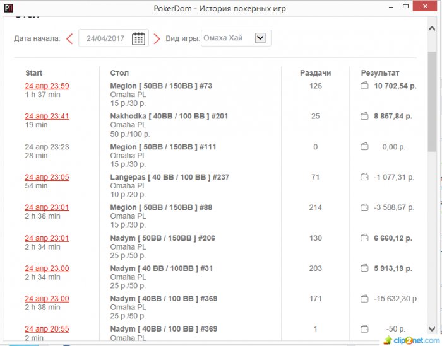Click result value -15 632,30 р.
Viewport: 442px width, 346px height.
[x=396, y=299]
